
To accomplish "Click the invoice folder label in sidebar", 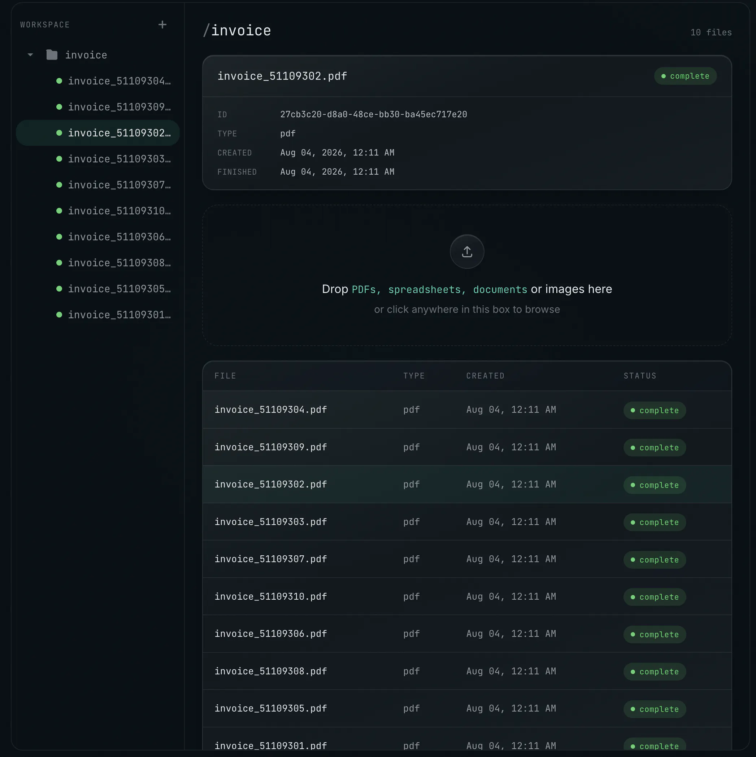I will (86, 55).
